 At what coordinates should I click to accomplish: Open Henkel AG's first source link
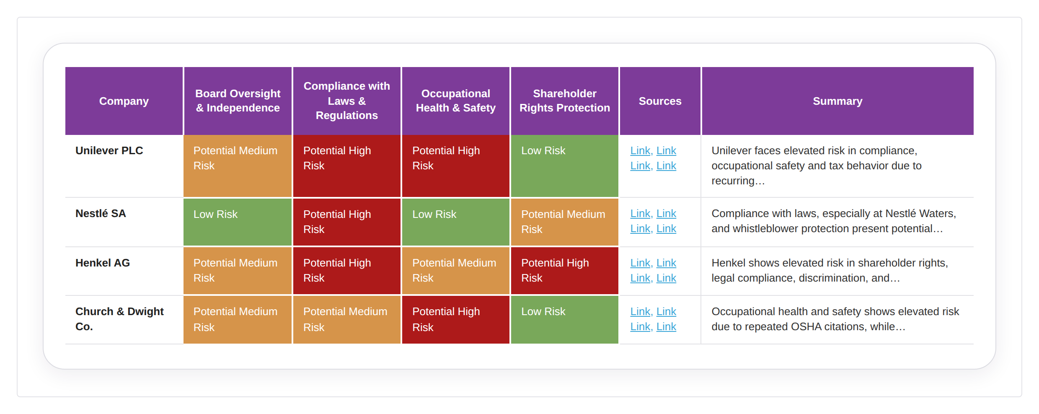(x=640, y=263)
